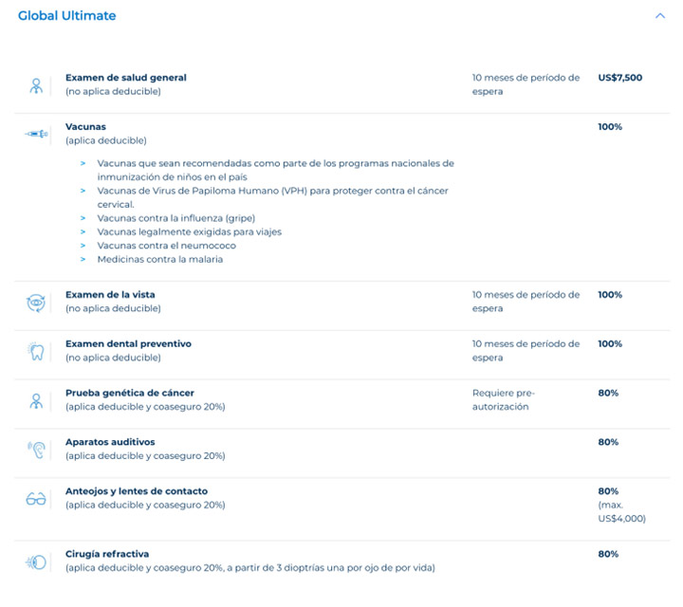Click the eye exam icon
This screenshot has height=607, width=683.
[x=36, y=303]
